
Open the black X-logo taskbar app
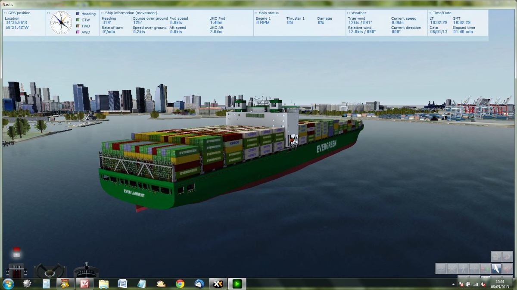[x=218, y=284]
